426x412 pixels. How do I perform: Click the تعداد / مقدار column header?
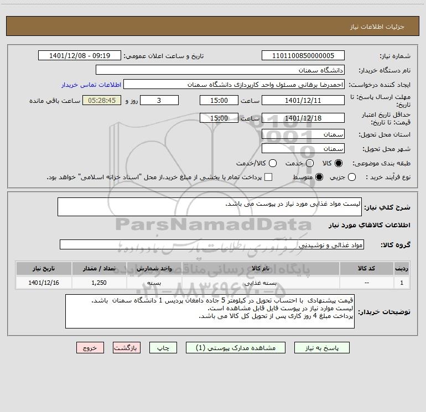point(99,268)
